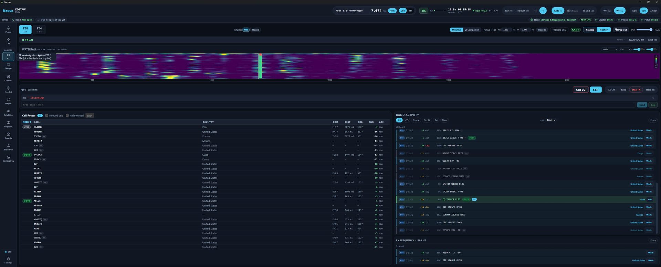Screen dimensions: 661x267
Task: Open the Band Activity sort Time dropdown
Action: click(x=551, y=120)
